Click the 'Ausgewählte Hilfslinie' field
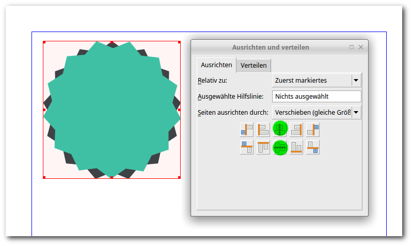This screenshot has height=246, width=412. (x=316, y=96)
